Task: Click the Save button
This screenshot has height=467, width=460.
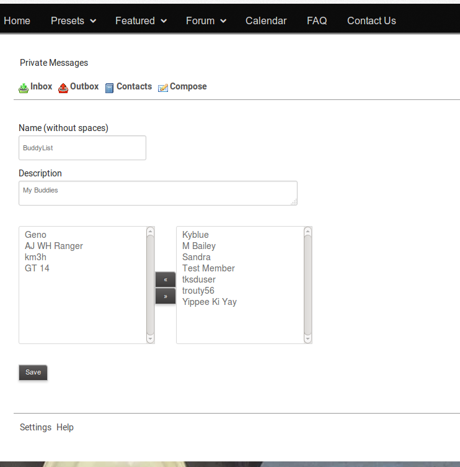Action: pos(33,372)
